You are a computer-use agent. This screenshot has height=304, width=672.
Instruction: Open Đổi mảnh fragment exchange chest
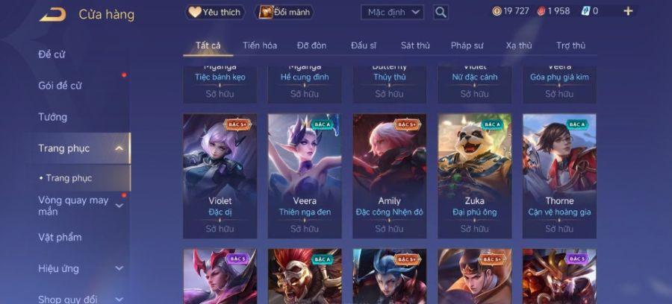pos(284,12)
